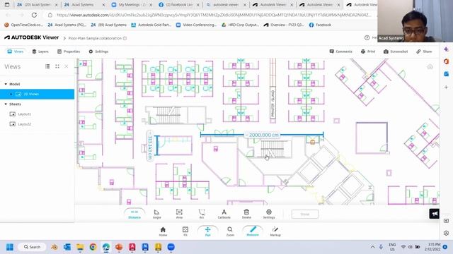Open the OpenTimeClock bookmark
This screenshot has width=453, height=254.
point(23,25)
